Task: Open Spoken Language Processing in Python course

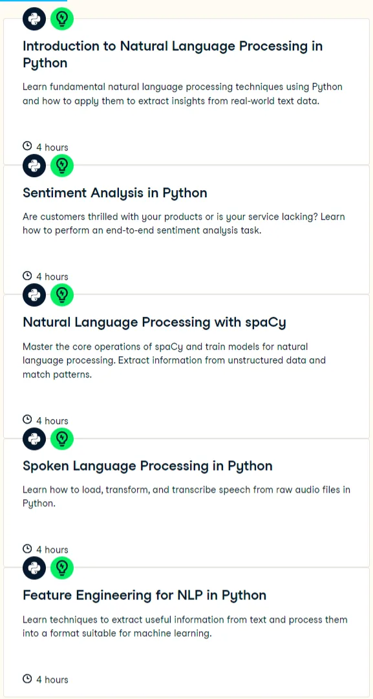Action: coord(147,466)
